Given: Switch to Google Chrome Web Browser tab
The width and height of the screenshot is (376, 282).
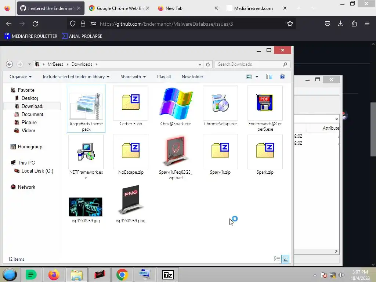Looking at the screenshot, I should [119, 8].
